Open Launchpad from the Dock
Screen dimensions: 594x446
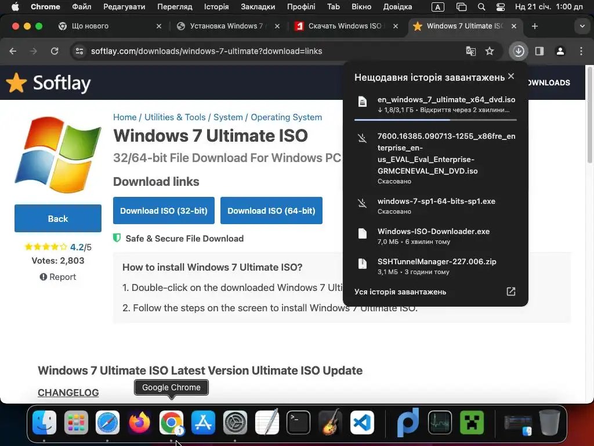point(76,422)
